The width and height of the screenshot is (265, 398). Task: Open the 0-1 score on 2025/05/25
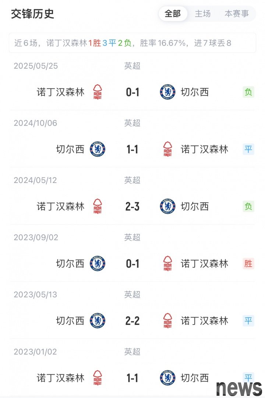pyautogui.click(x=132, y=92)
